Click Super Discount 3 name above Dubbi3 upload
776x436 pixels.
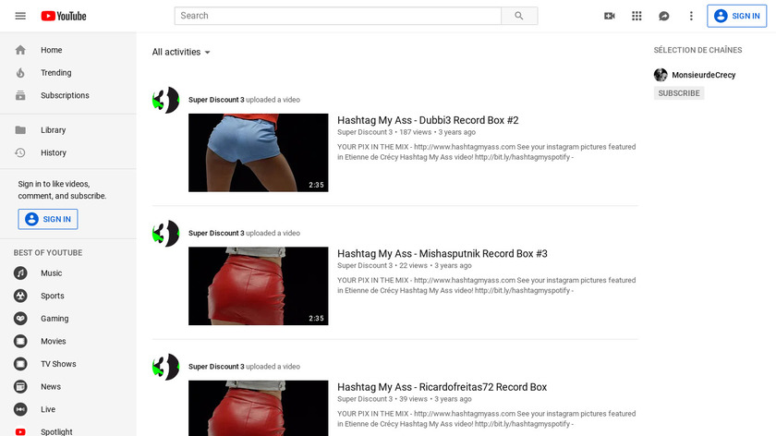pyautogui.click(x=216, y=100)
